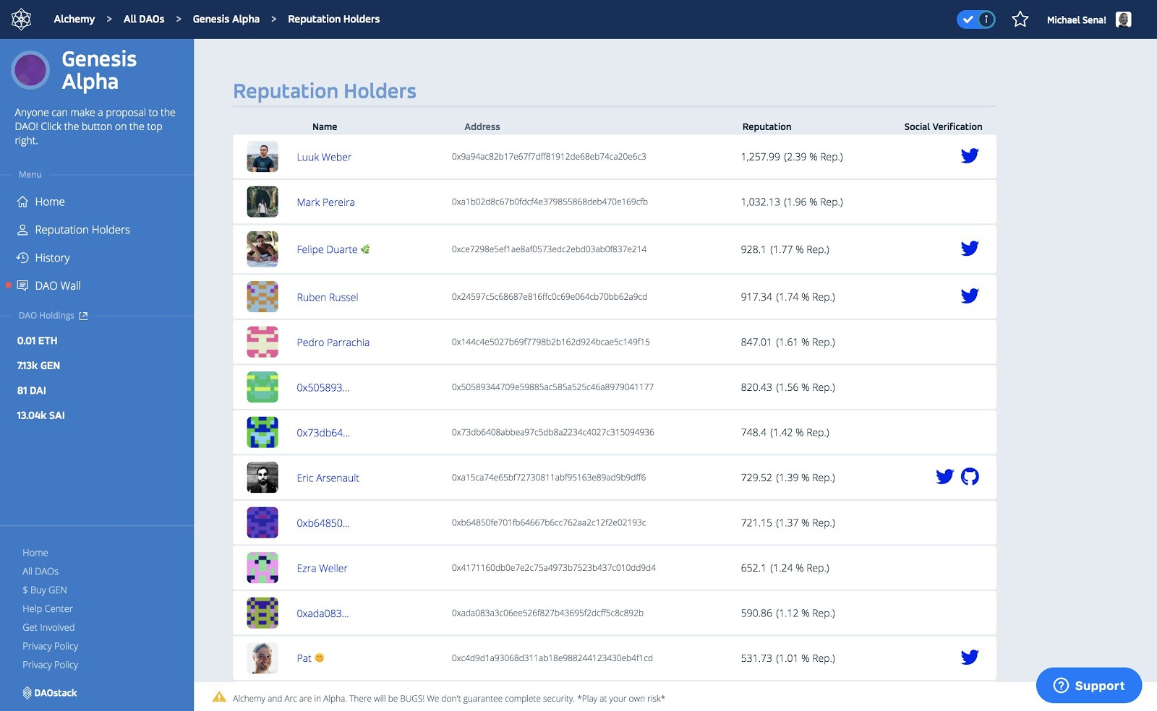Click Mark Pereira's reputation value 1,032.13
This screenshot has width=1157, height=711.
760,202
